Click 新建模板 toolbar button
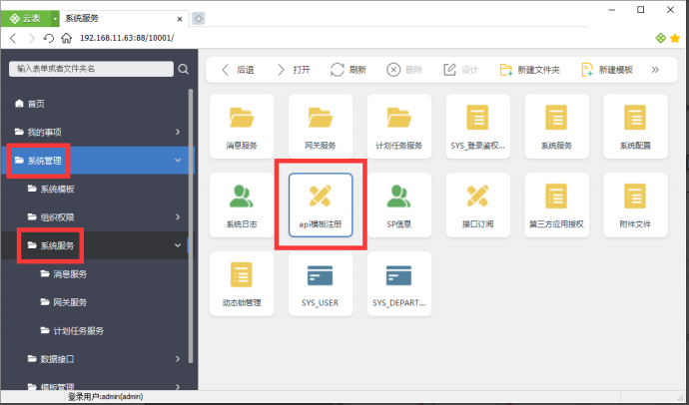 (607, 70)
